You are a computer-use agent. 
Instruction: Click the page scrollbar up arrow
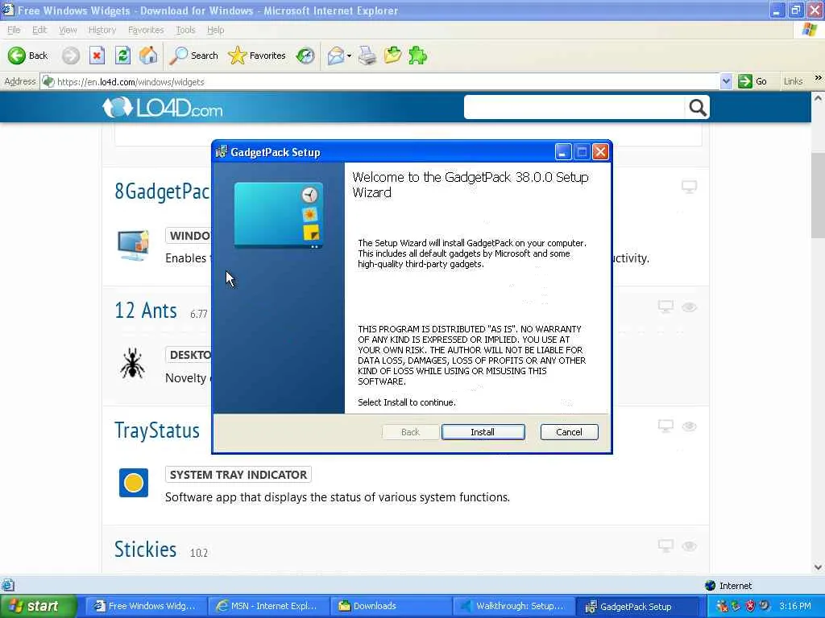819,98
